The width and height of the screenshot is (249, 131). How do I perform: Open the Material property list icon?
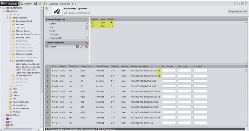point(77,47)
